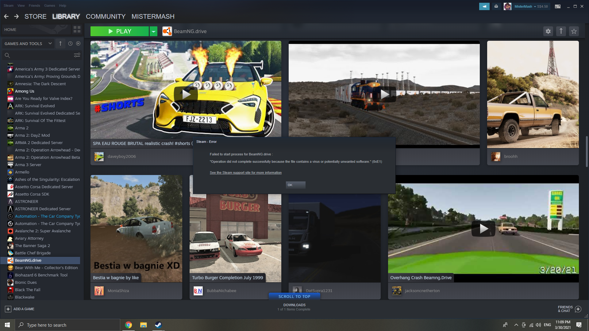Open the Steam support site link
This screenshot has height=331, width=589.
pos(246,173)
